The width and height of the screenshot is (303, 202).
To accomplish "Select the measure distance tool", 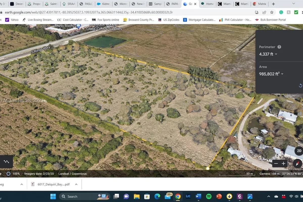I will click(6, 162).
